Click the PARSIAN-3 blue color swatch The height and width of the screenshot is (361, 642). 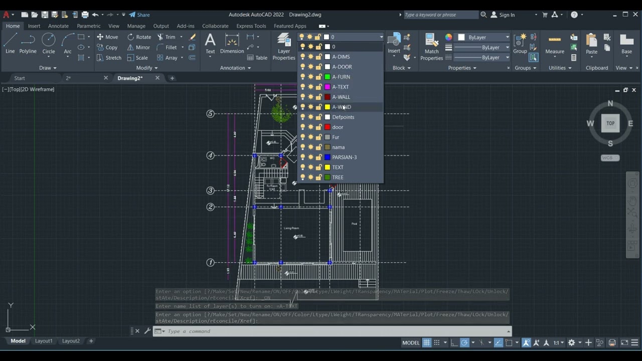coord(328,157)
